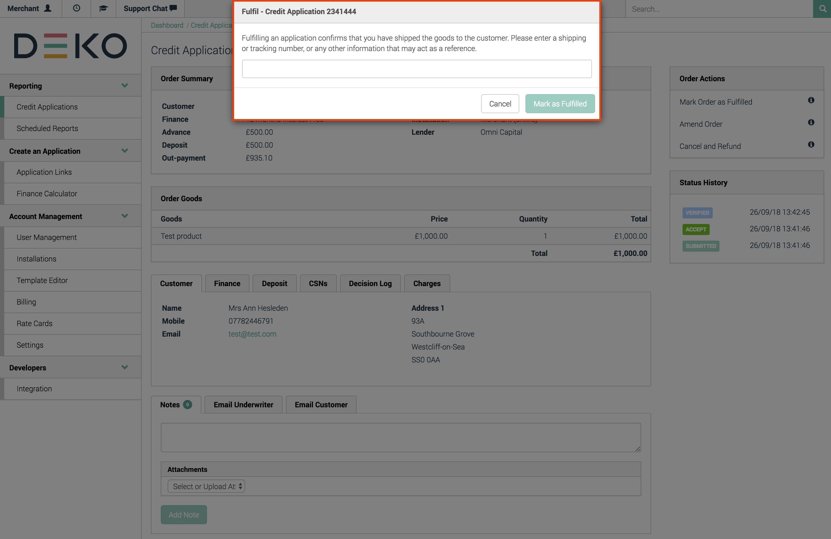831x539 pixels.
Task: Collapse the Create an Application section
Action: tap(124, 151)
